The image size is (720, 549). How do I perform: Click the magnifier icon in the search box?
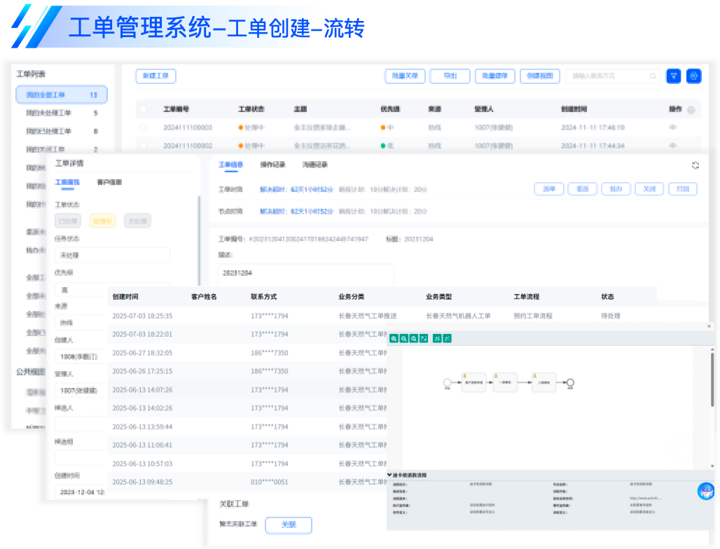tap(653, 76)
